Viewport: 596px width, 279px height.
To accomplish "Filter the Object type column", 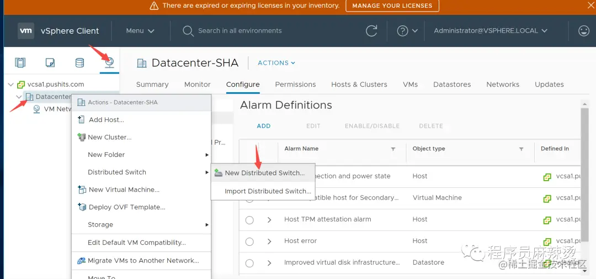I will 521,149.
